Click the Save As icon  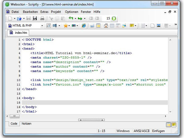click(x=35, y=18)
